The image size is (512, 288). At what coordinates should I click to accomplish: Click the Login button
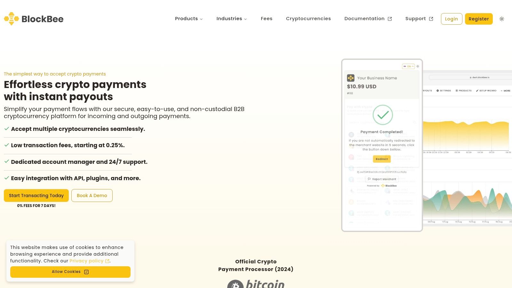[x=451, y=19]
